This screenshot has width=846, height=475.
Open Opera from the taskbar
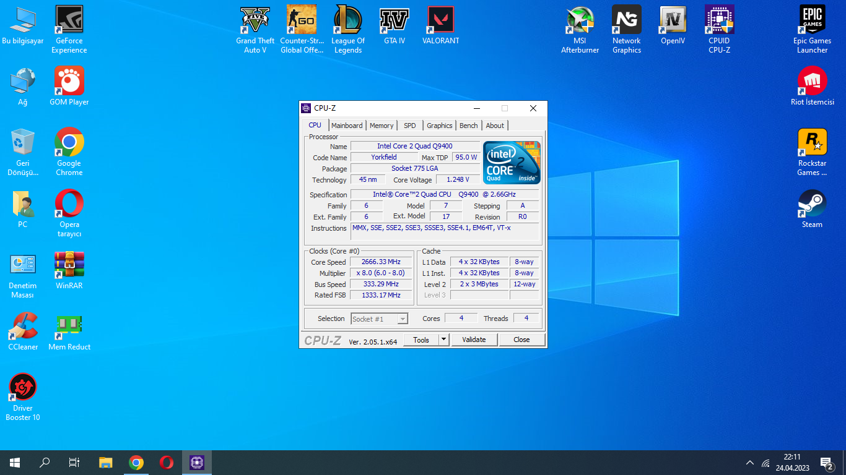coord(167,463)
